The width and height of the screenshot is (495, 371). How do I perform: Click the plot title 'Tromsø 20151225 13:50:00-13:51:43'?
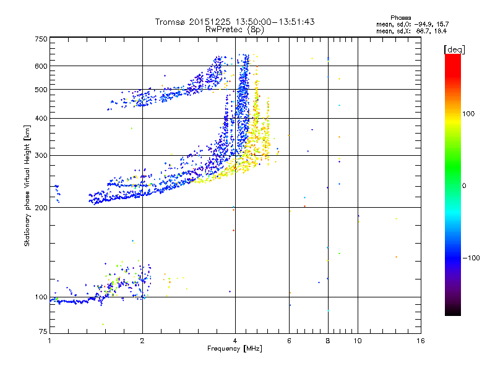235,22
